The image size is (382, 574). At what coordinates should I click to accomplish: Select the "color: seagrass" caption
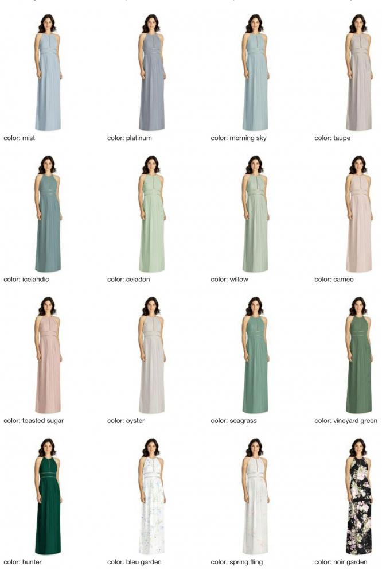click(233, 421)
